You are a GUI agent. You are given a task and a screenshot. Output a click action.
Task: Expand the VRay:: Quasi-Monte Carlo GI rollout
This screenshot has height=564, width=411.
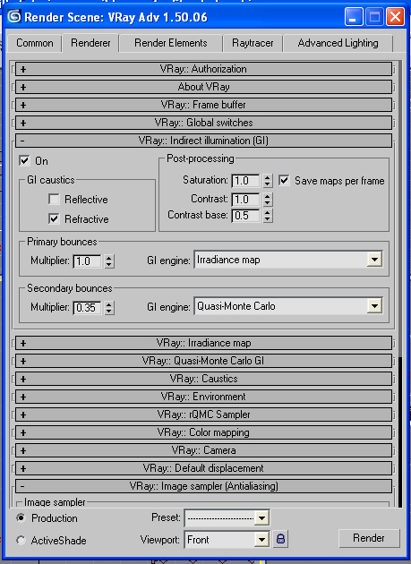click(203, 361)
